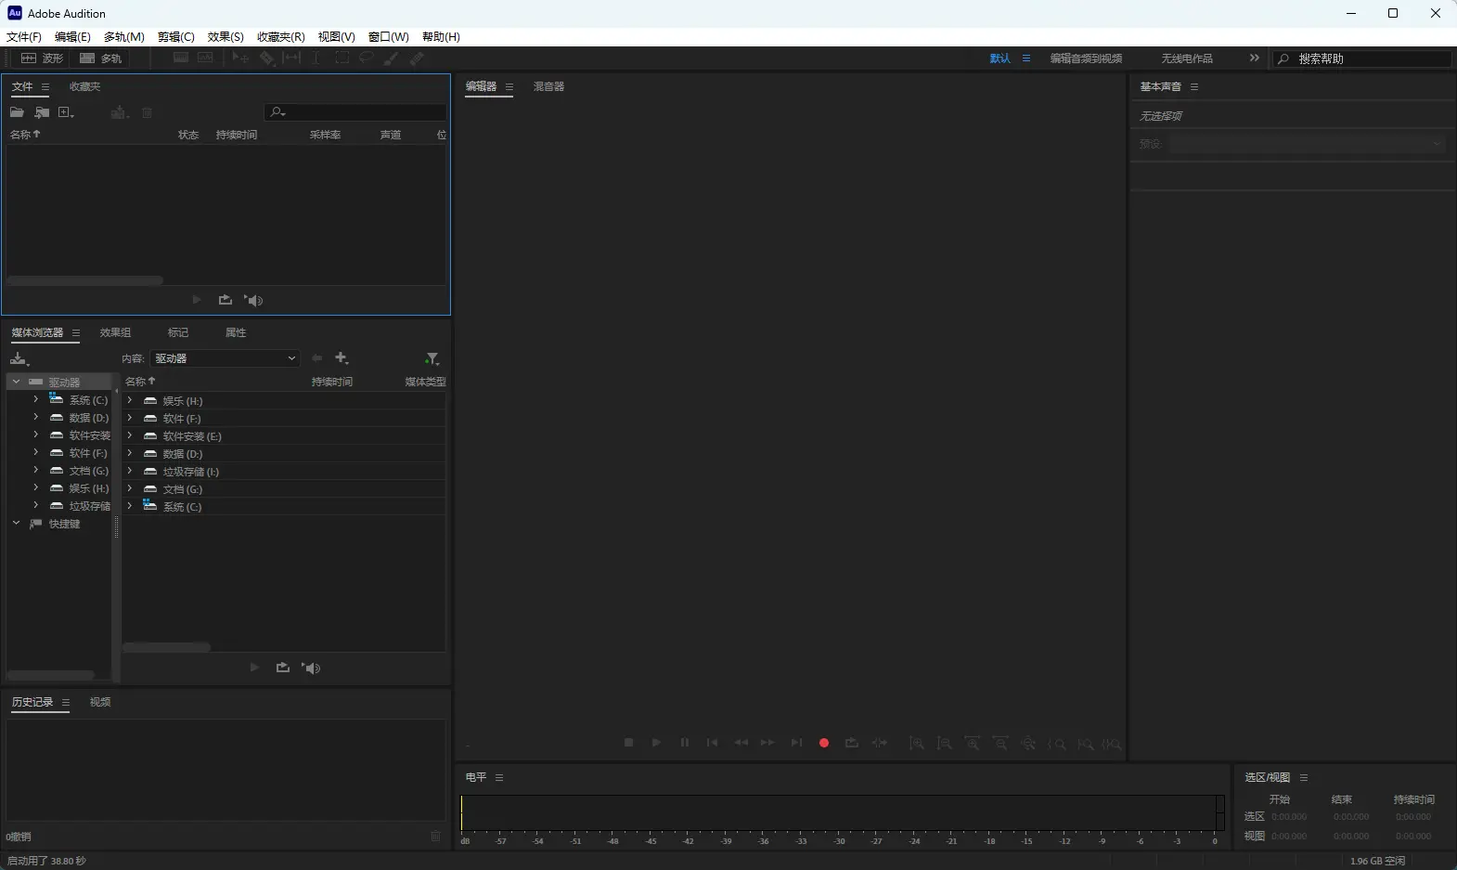This screenshot has width=1457, height=870.
Task: Toggle Loop Playback in Files panel
Action: [x=225, y=300]
